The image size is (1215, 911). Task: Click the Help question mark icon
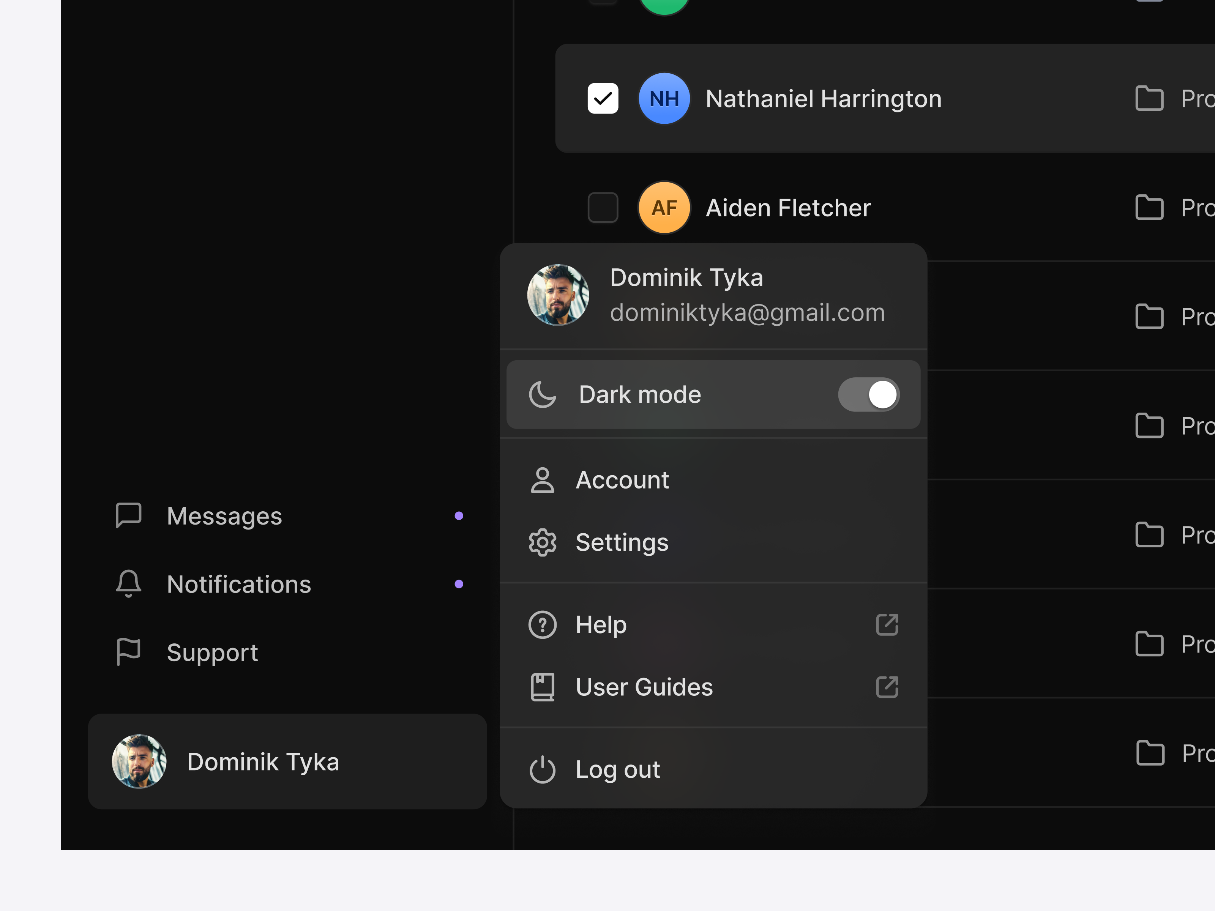pos(542,625)
